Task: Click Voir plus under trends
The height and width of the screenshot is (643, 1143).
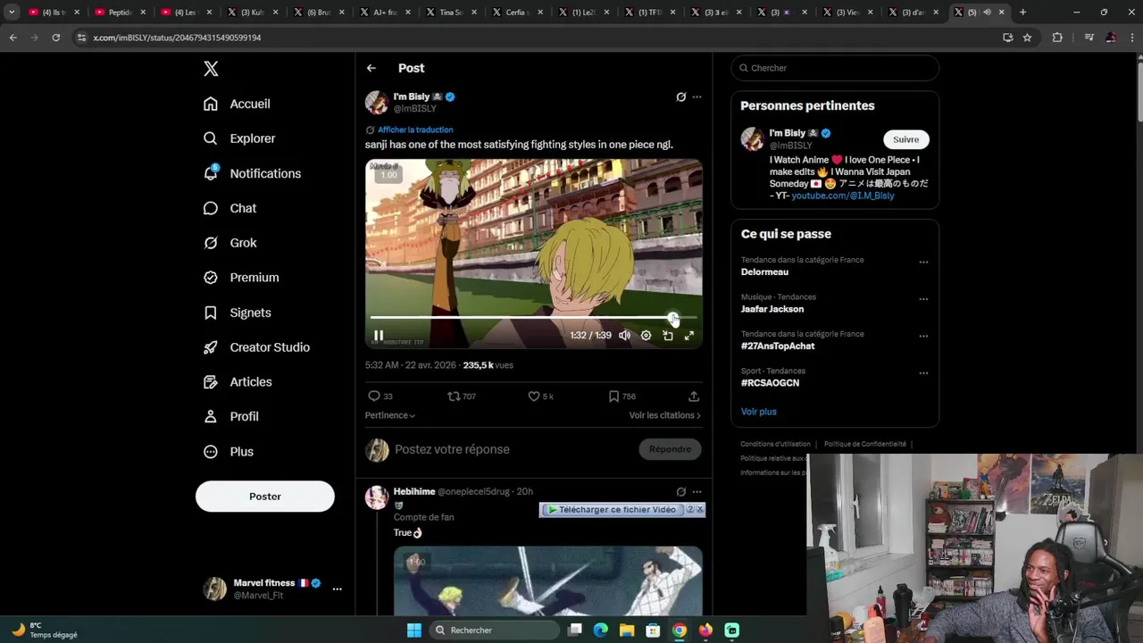Action: click(x=759, y=412)
